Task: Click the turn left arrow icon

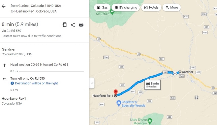Action: pos(5,79)
